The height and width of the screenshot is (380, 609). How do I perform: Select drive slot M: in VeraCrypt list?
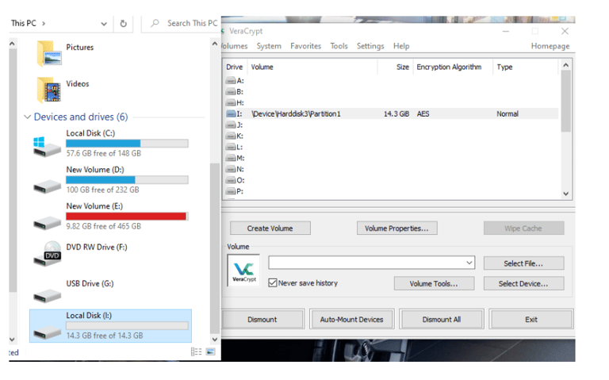click(x=235, y=158)
